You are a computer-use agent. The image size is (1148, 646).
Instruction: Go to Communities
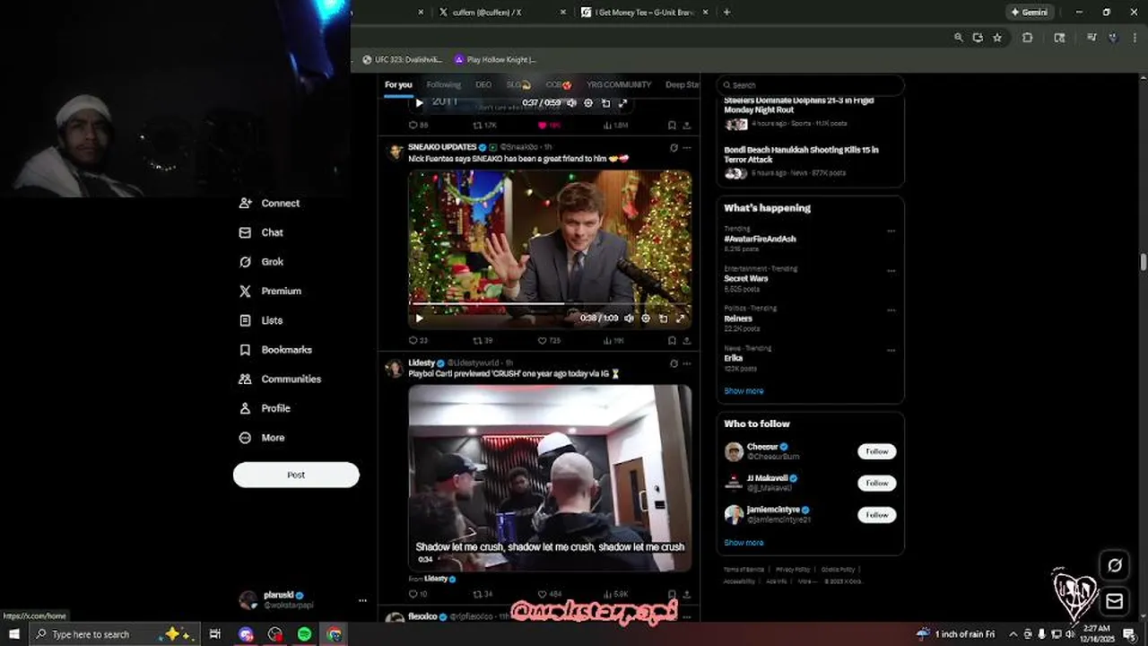coord(280,379)
